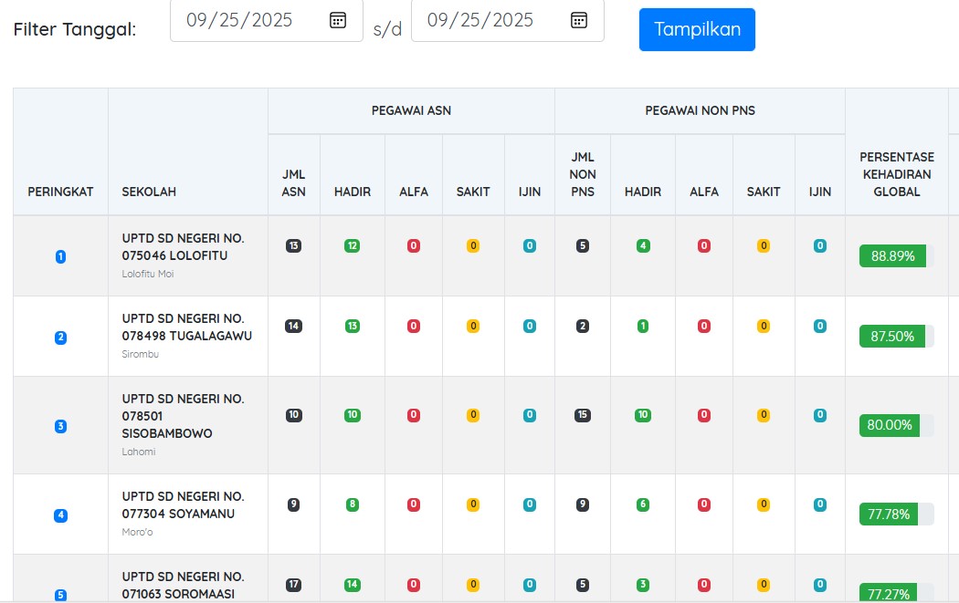Click UPTD SD NEGERI NO. 078498 TUGALAGAWU name
959x603 pixels.
tap(186, 327)
